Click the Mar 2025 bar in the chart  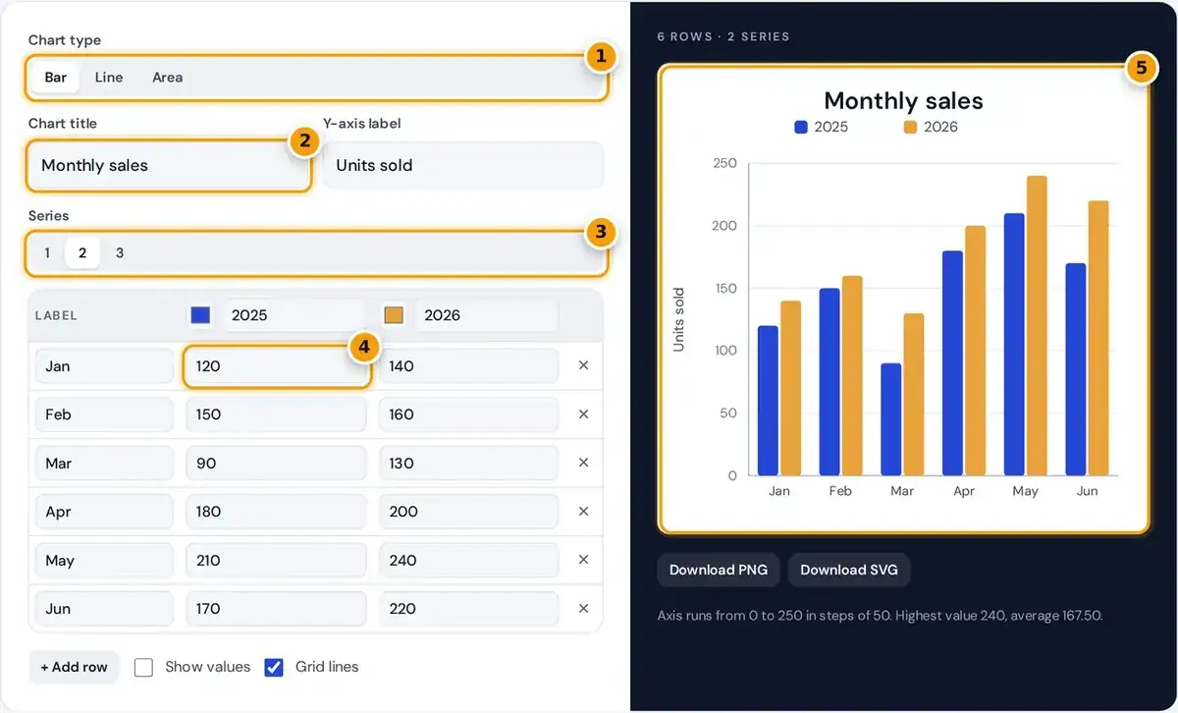click(x=891, y=420)
